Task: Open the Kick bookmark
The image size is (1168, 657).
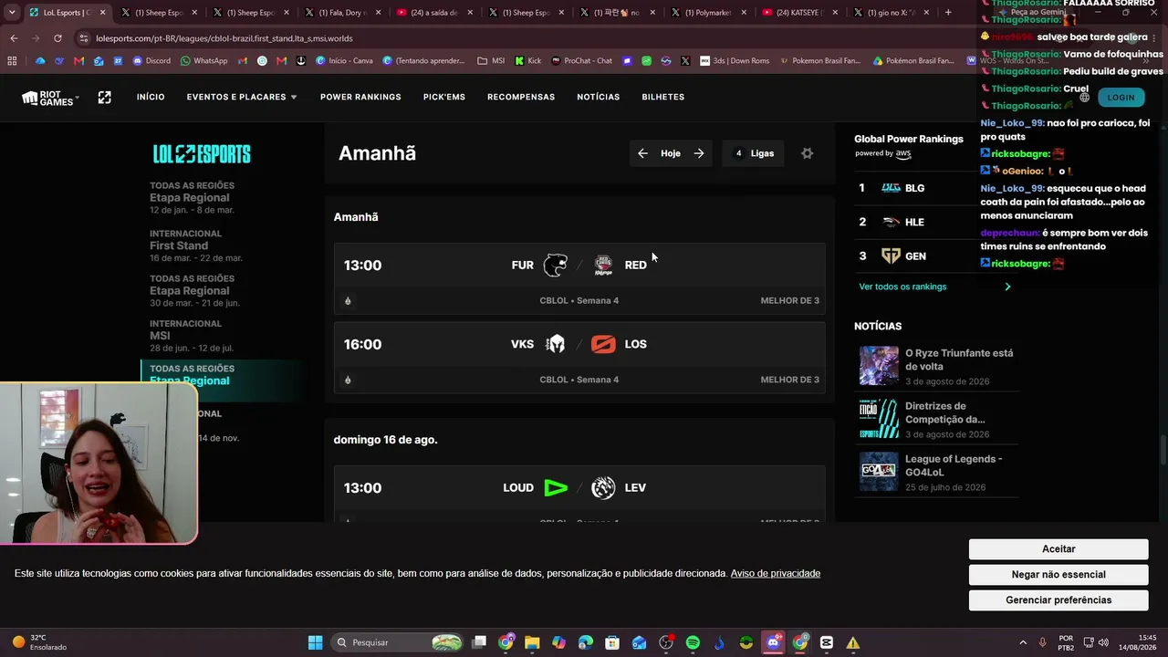Action: tap(528, 61)
